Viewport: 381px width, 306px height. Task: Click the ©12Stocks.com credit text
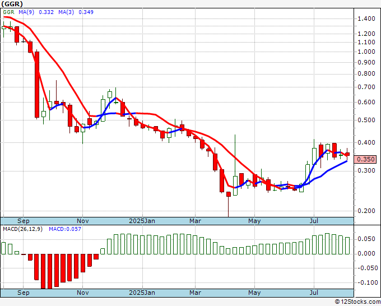(357, 302)
